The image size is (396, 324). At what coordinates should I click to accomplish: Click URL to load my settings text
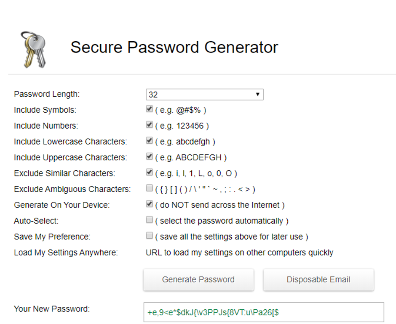(239, 253)
